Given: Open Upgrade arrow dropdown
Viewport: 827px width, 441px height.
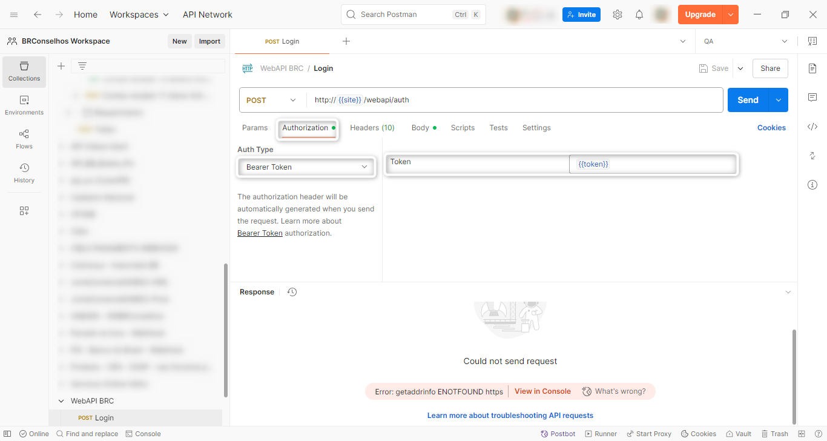Looking at the screenshot, I should [x=731, y=15].
